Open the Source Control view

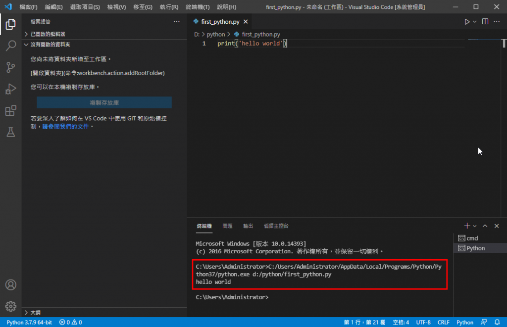[x=11, y=67]
